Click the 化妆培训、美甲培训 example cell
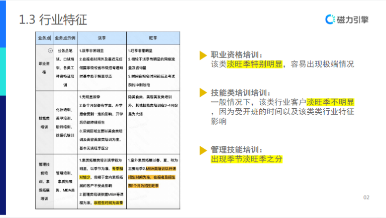This screenshot has height=218, width=386. [65, 122]
